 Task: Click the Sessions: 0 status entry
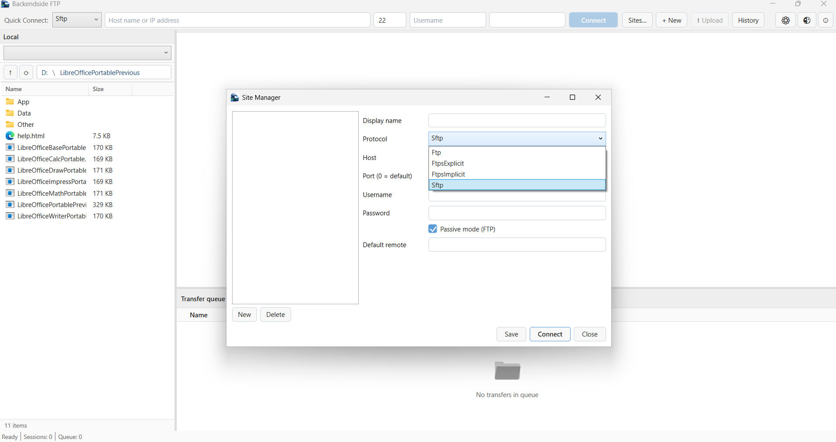[x=38, y=437]
